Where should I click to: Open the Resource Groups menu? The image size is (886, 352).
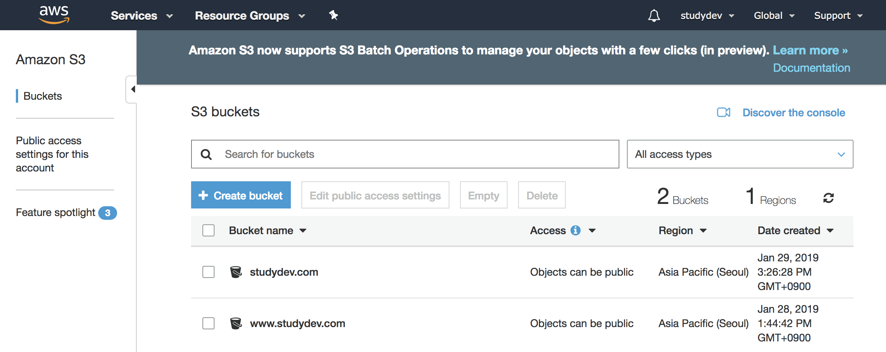point(250,16)
